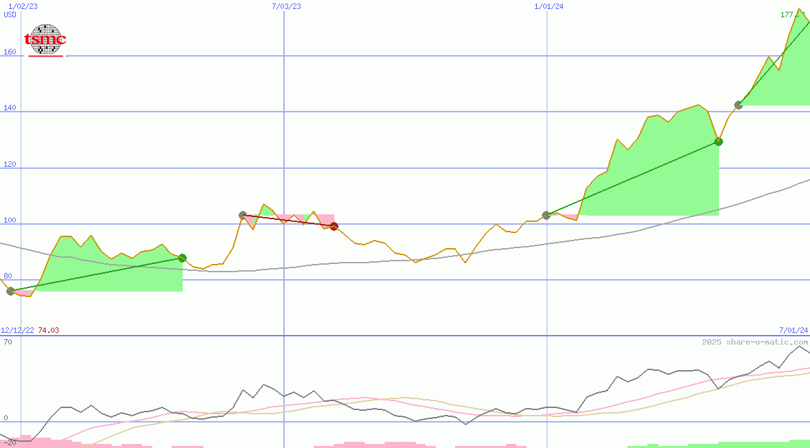This screenshot has width=810, height=448.
Task: Click the 12/12/22 start date label
Action: click(x=17, y=330)
